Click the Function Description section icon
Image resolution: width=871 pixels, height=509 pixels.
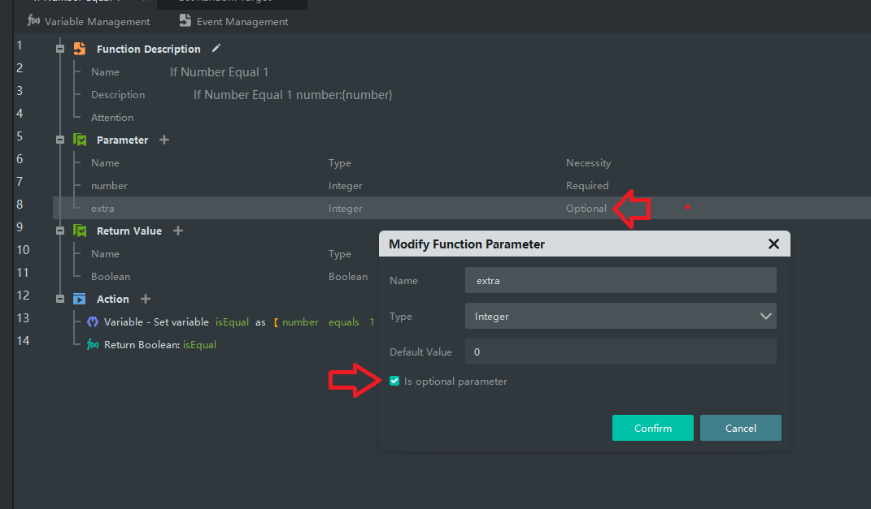[x=80, y=49]
